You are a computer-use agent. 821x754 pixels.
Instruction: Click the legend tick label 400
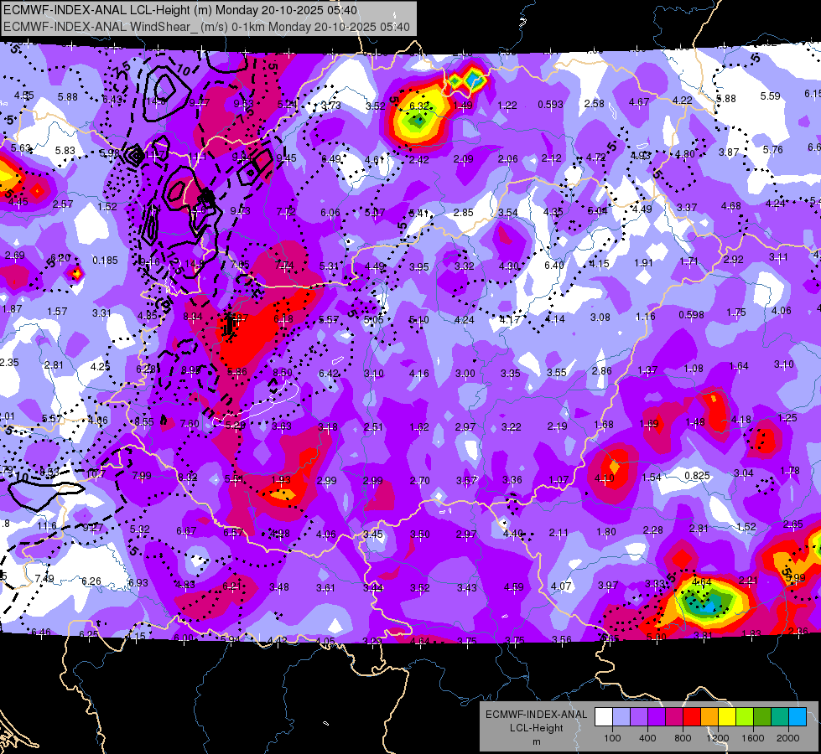tap(647, 738)
